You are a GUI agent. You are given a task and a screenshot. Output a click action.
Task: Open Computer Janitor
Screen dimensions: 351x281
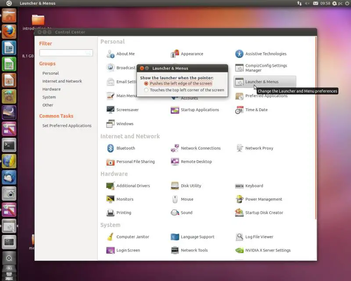[128, 237]
